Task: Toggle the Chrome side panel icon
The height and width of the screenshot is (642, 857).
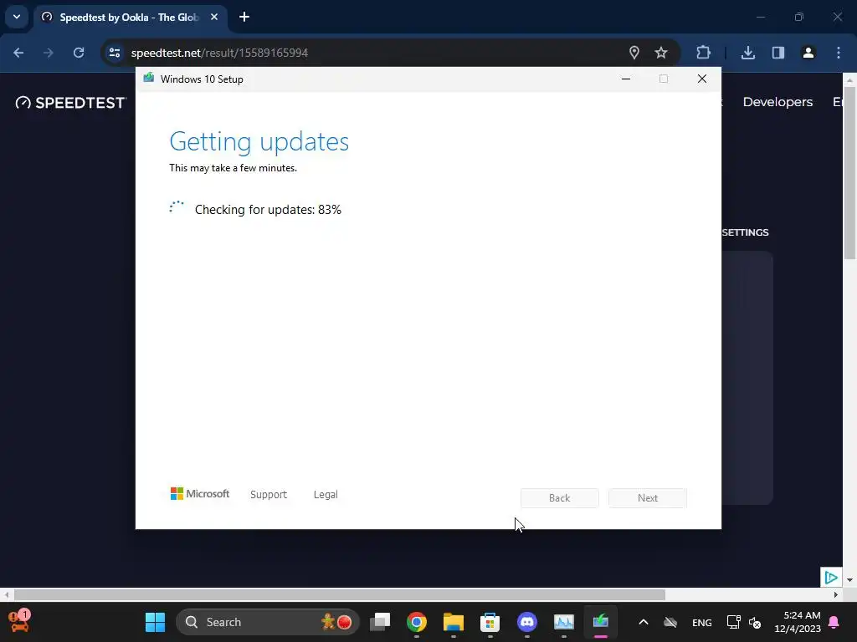Action: (777, 53)
